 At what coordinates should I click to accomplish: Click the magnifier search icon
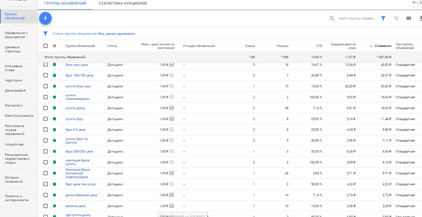(x=332, y=19)
